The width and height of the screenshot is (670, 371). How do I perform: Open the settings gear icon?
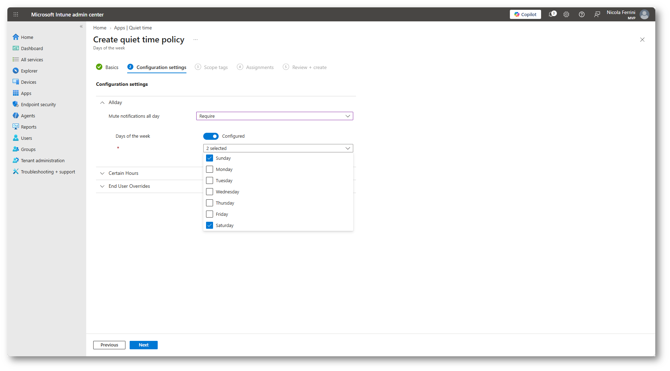tap(566, 14)
